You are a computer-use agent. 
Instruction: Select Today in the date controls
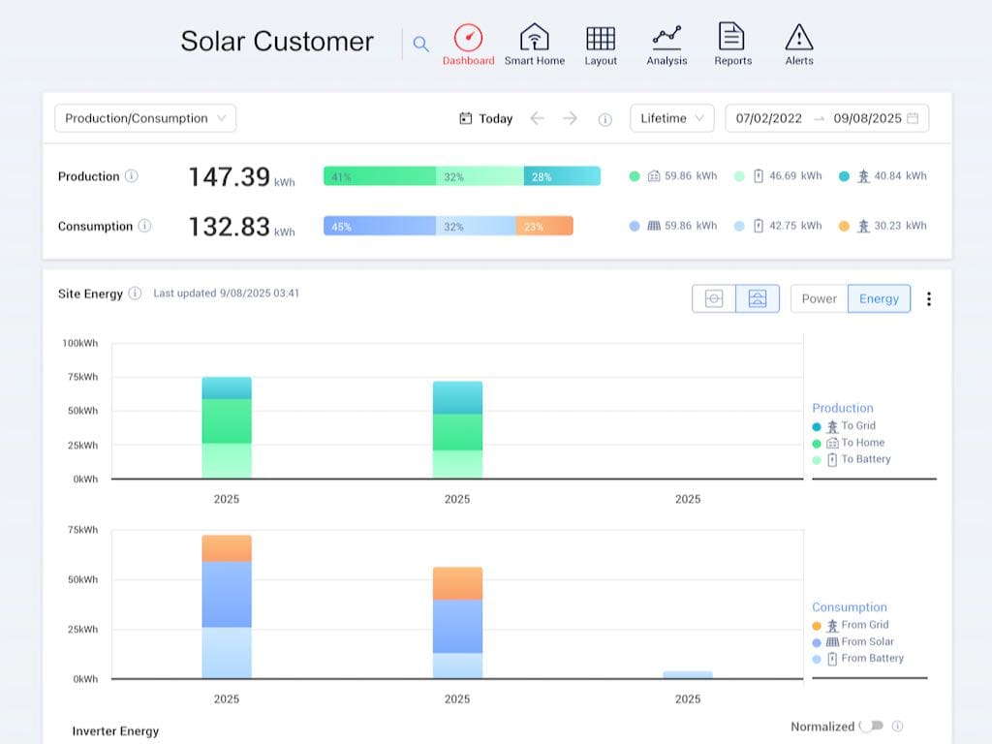[496, 117]
